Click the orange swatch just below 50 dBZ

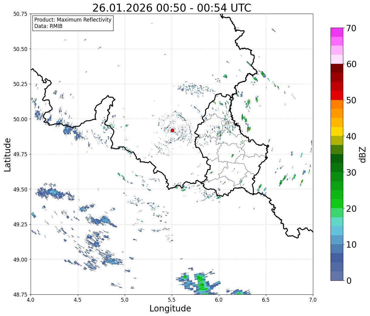click(337, 104)
